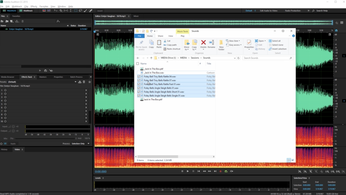The height and width of the screenshot is (195, 346).
Task: Toggle power for effect slot 1
Action: click(5, 90)
